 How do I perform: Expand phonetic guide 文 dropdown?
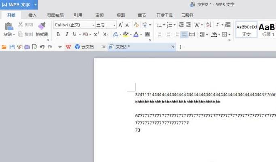[150, 25]
